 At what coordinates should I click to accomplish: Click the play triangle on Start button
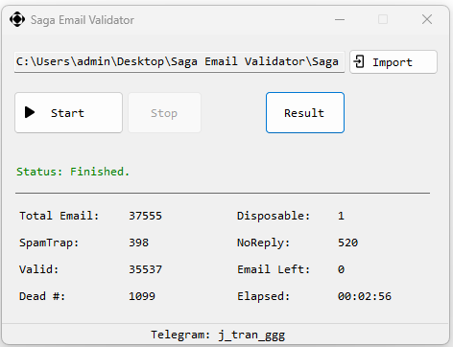tap(30, 112)
